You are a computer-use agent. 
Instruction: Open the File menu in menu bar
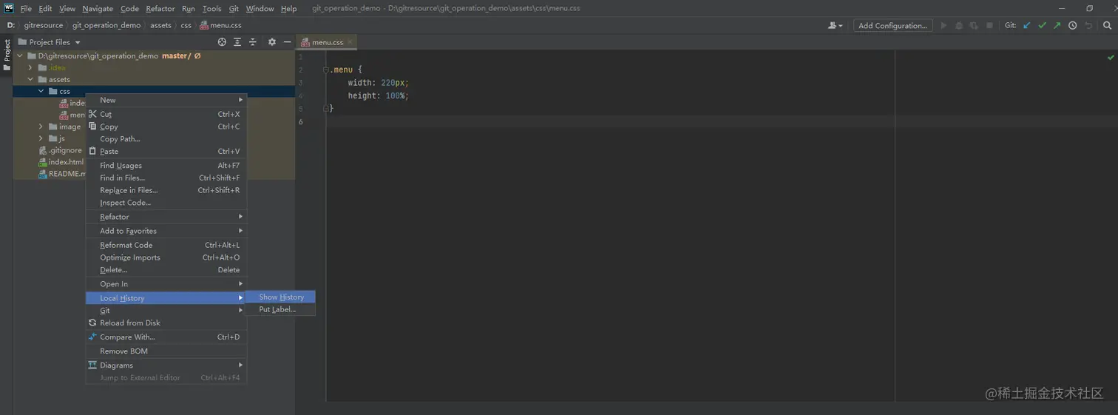[26, 9]
